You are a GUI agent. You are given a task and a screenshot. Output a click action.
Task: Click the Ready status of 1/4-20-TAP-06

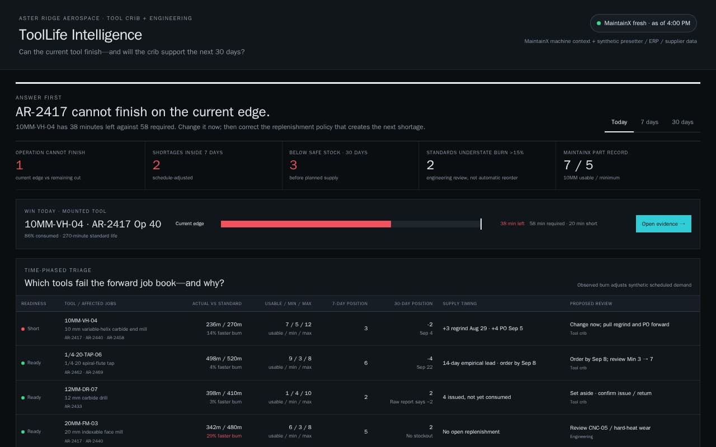coord(31,363)
